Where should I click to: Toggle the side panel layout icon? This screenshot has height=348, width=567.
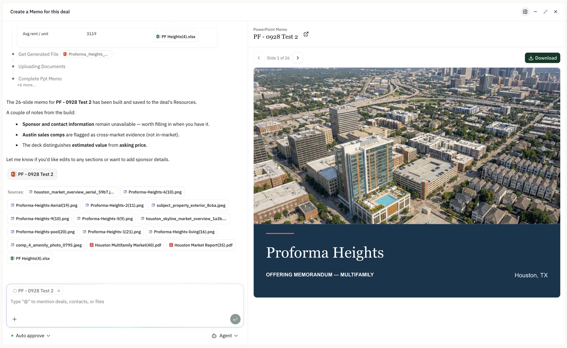point(525,12)
